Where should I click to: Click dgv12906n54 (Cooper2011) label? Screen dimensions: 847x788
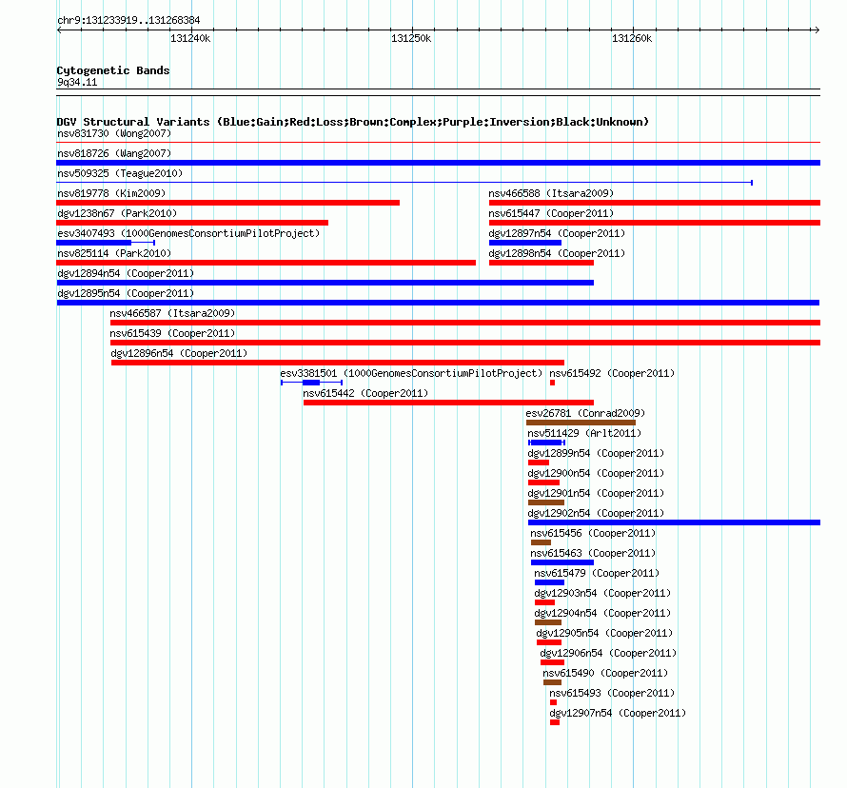pos(608,653)
